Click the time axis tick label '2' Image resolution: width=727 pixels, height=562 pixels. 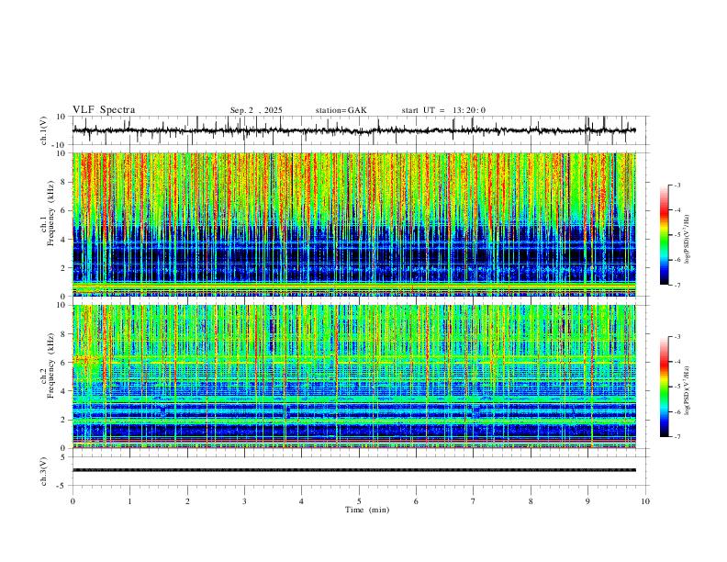(x=187, y=501)
